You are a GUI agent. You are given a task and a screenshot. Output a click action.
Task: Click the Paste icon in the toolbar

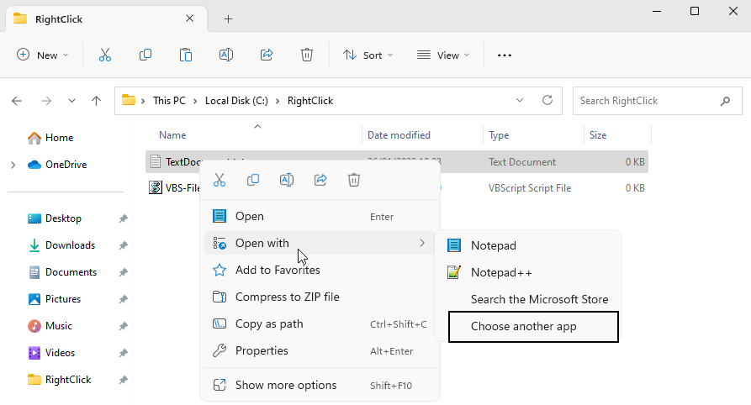[186, 55]
